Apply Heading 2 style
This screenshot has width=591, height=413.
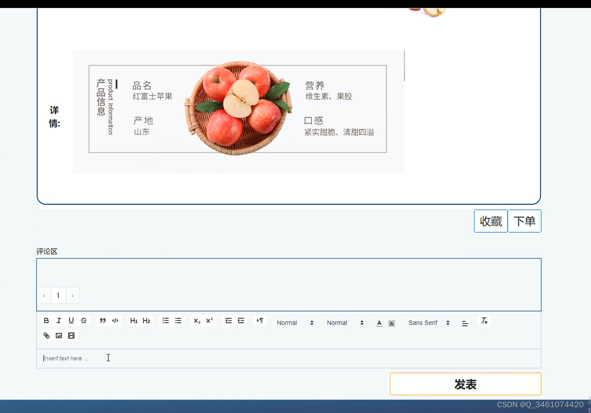[147, 321]
